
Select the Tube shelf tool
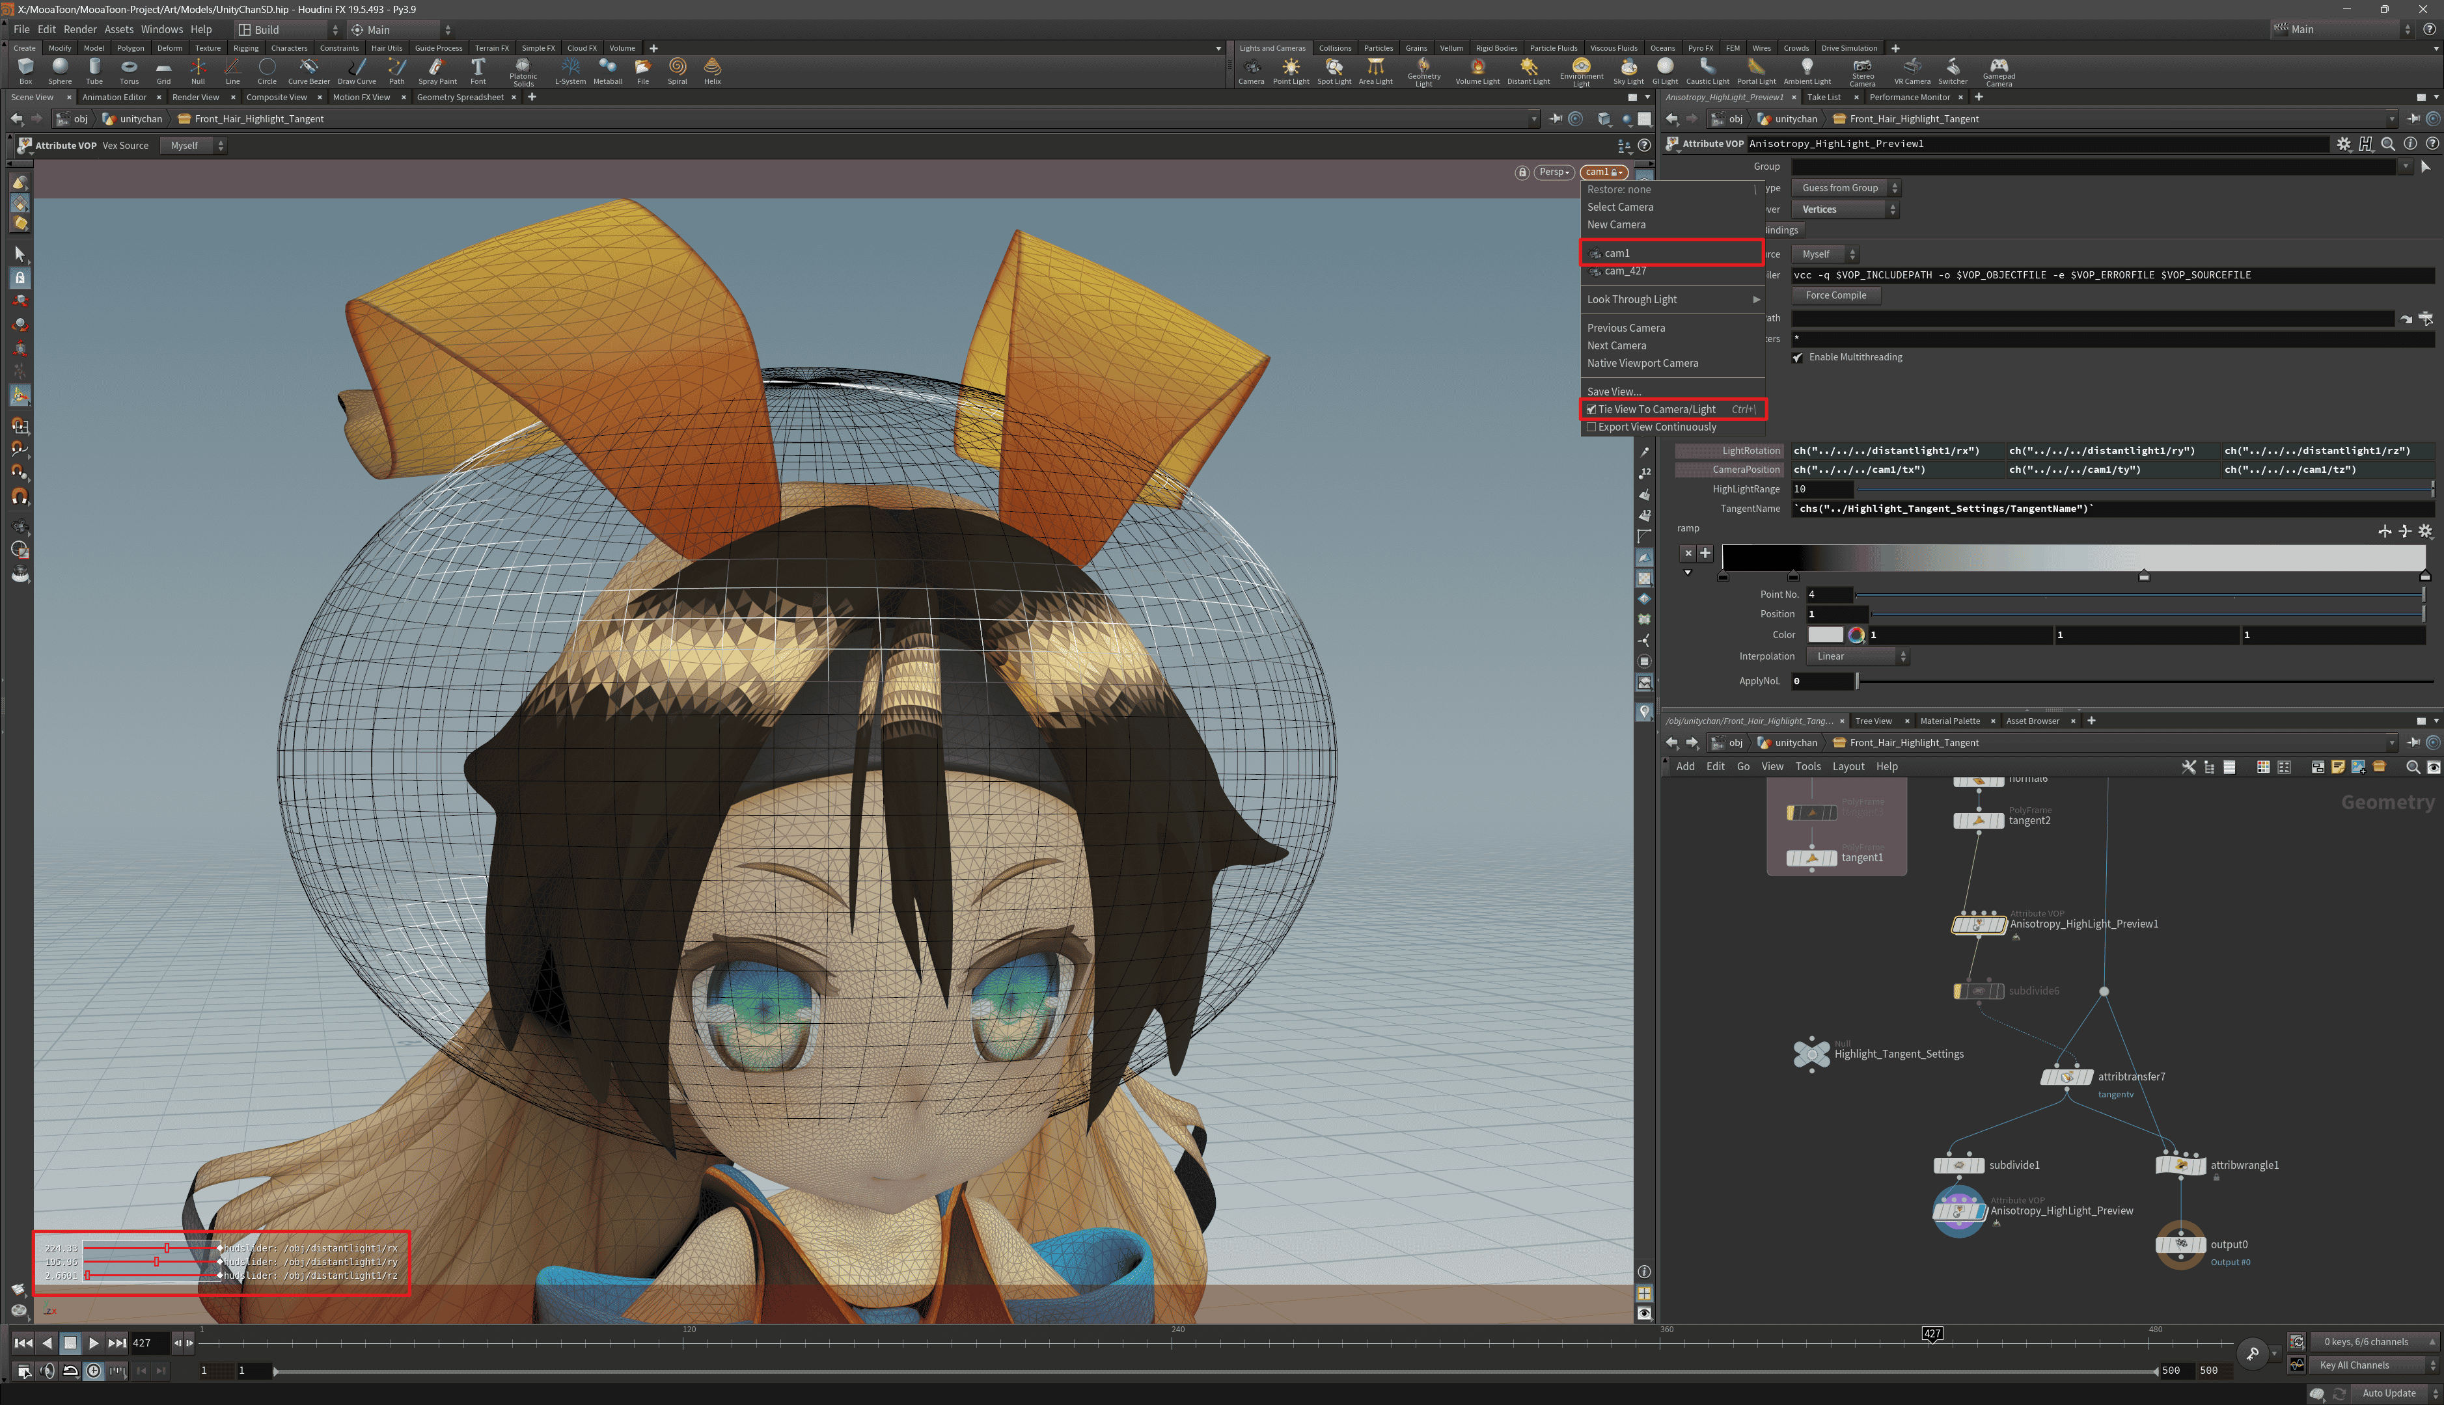[94, 70]
